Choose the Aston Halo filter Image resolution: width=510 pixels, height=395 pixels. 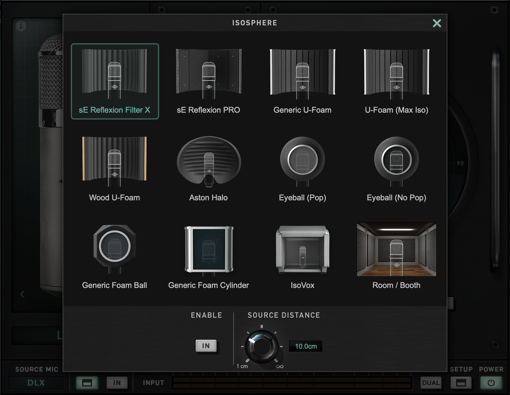point(209,169)
